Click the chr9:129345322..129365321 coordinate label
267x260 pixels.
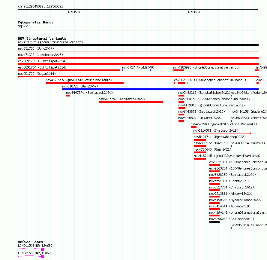[40, 7]
